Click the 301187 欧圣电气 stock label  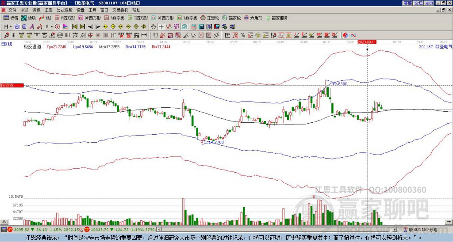point(435,46)
